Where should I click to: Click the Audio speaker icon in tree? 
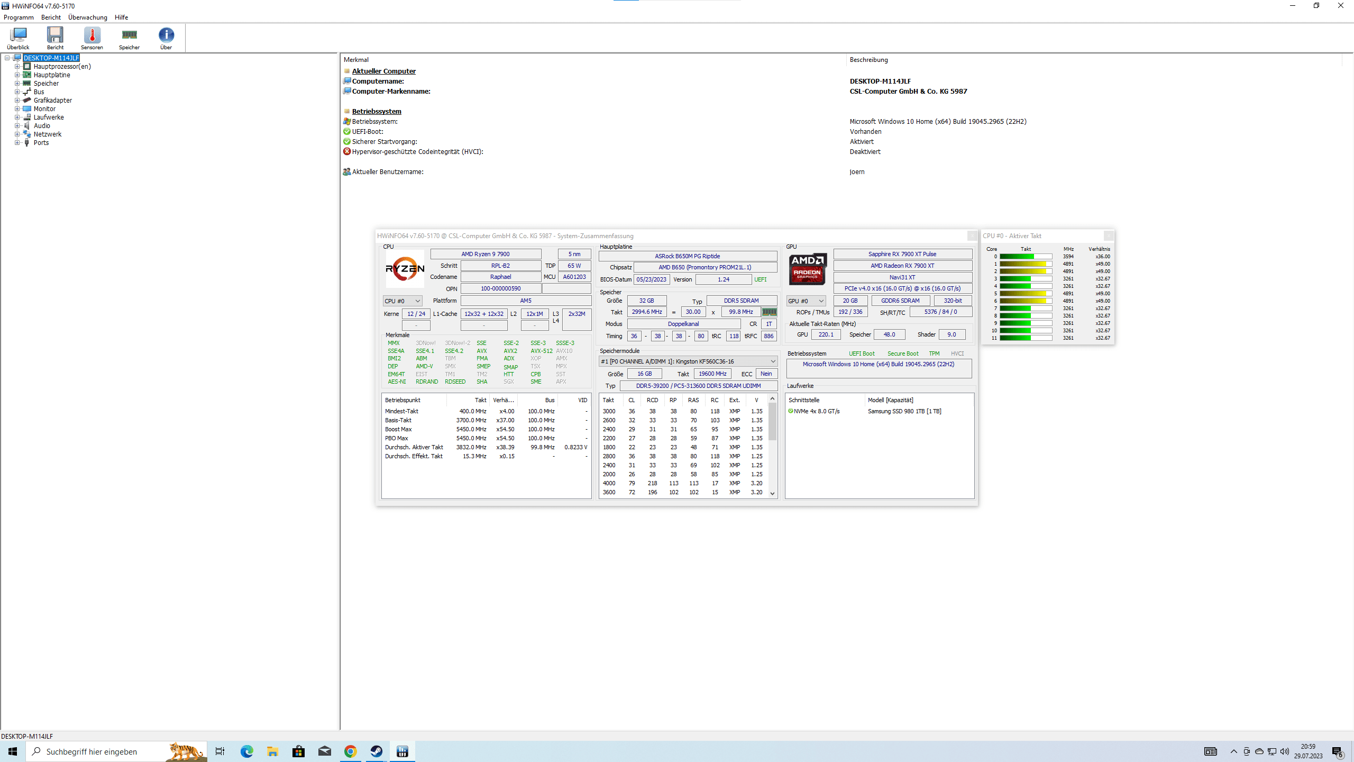click(x=27, y=125)
